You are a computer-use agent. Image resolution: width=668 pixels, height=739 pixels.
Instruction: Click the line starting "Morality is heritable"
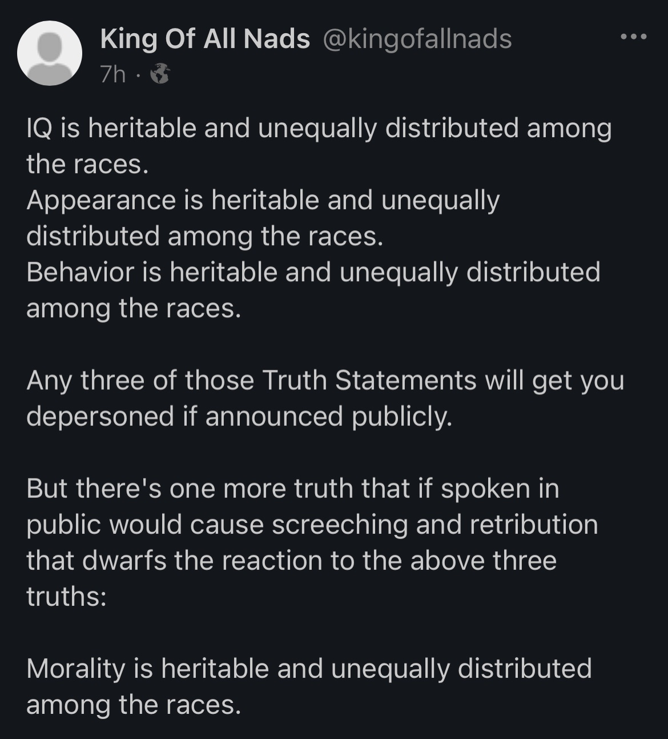click(x=308, y=669)
